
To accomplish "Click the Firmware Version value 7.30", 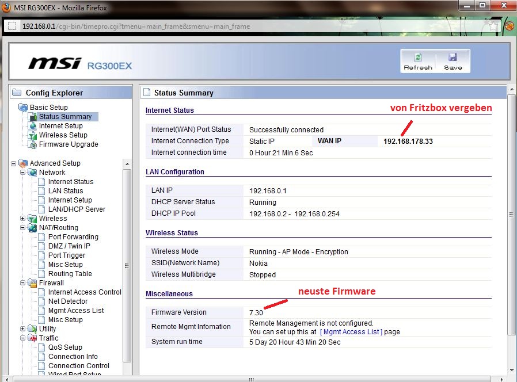I will [x=256, y=313].
